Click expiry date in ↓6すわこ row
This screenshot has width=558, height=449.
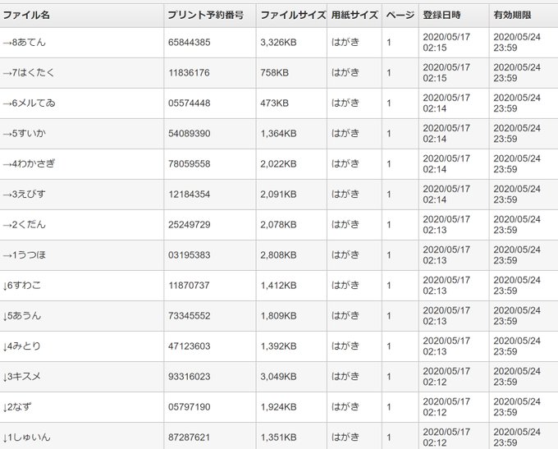[517, 286]
